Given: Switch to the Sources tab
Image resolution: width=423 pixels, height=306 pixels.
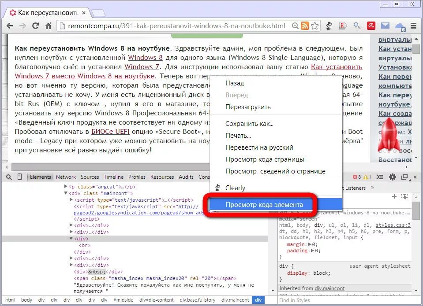Looking at the screenshot, I should point(90,177).
